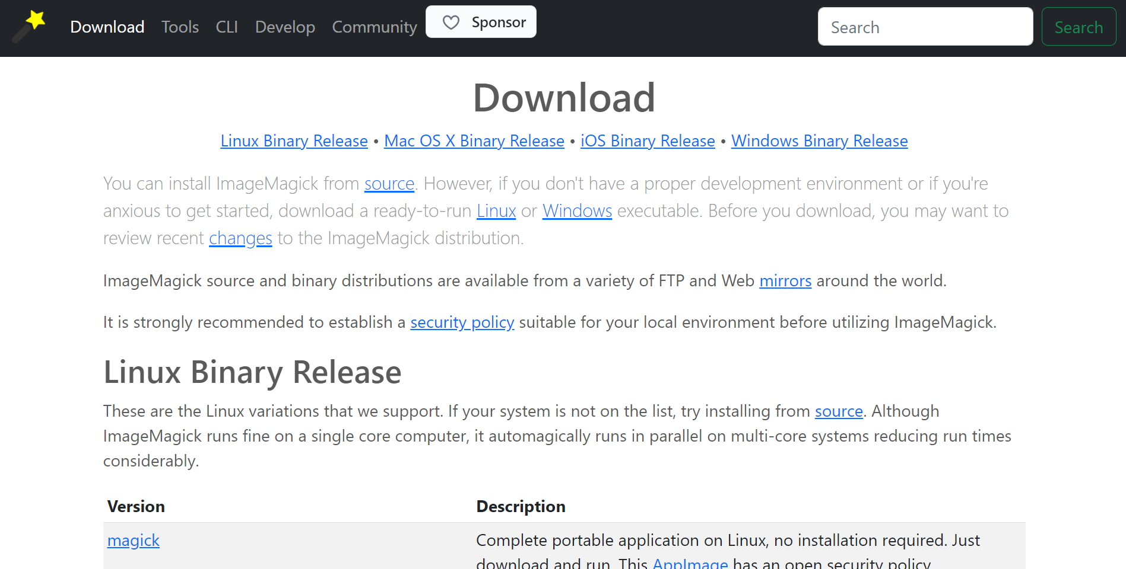Image resolution: width=1126 pixels, height=569 pixels.
Task: Go to the CLI navigation item
Action: [227, 27]
